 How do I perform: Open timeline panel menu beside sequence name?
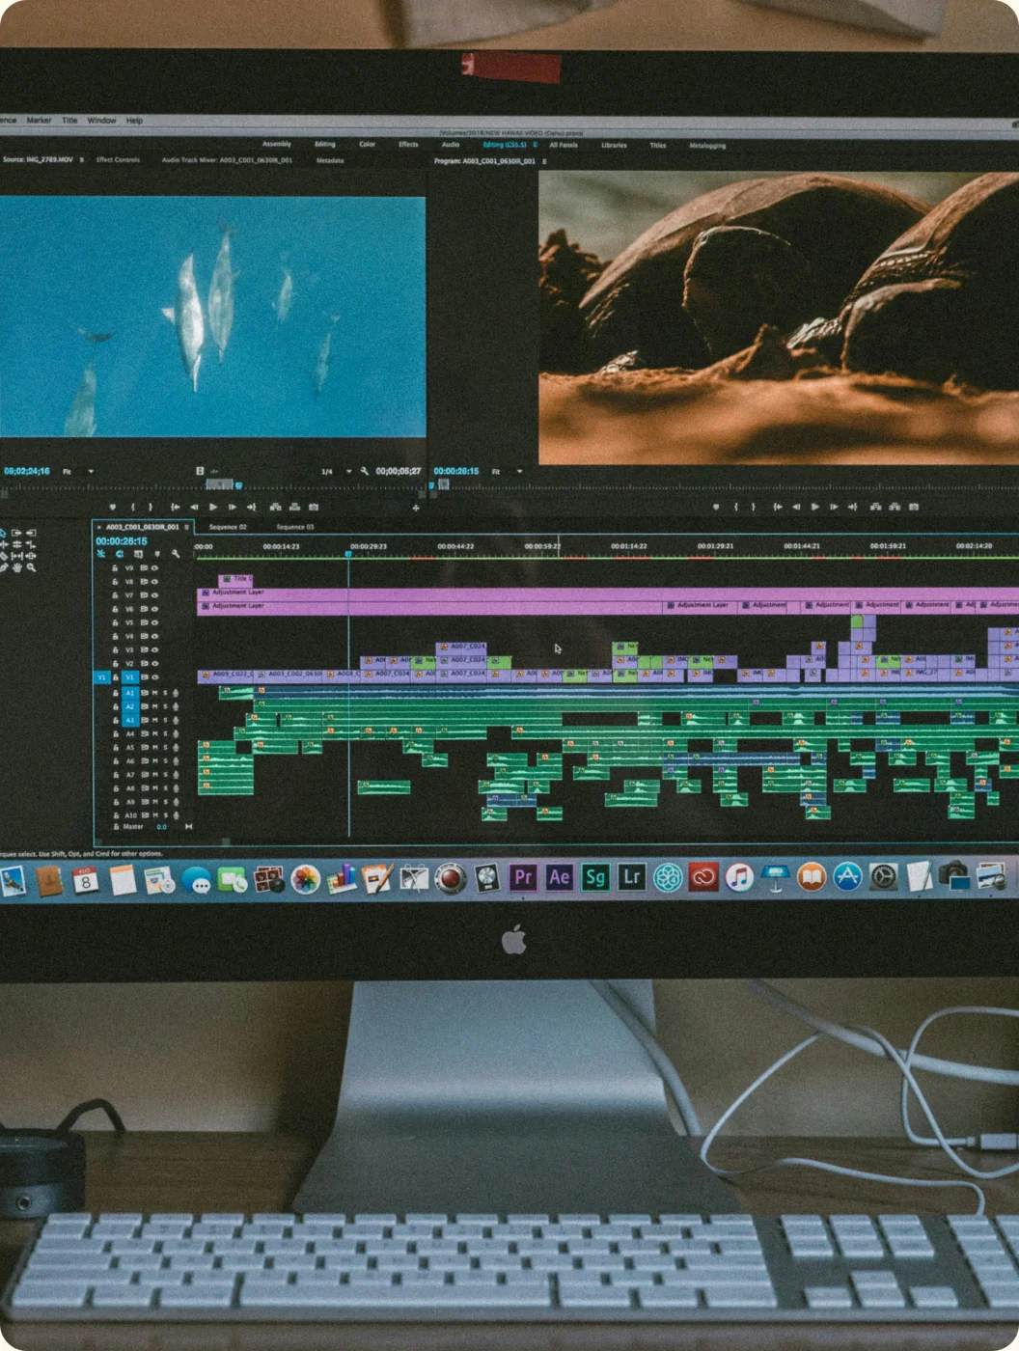click(186, 527)
